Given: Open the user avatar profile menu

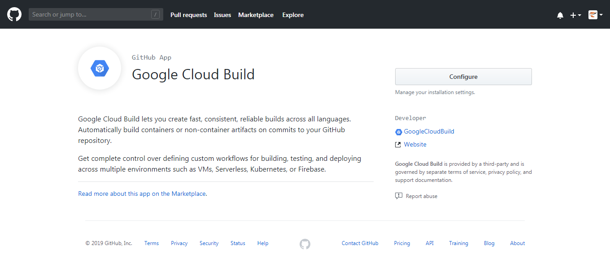Looking at the screenshot, I should pos(595,15).
